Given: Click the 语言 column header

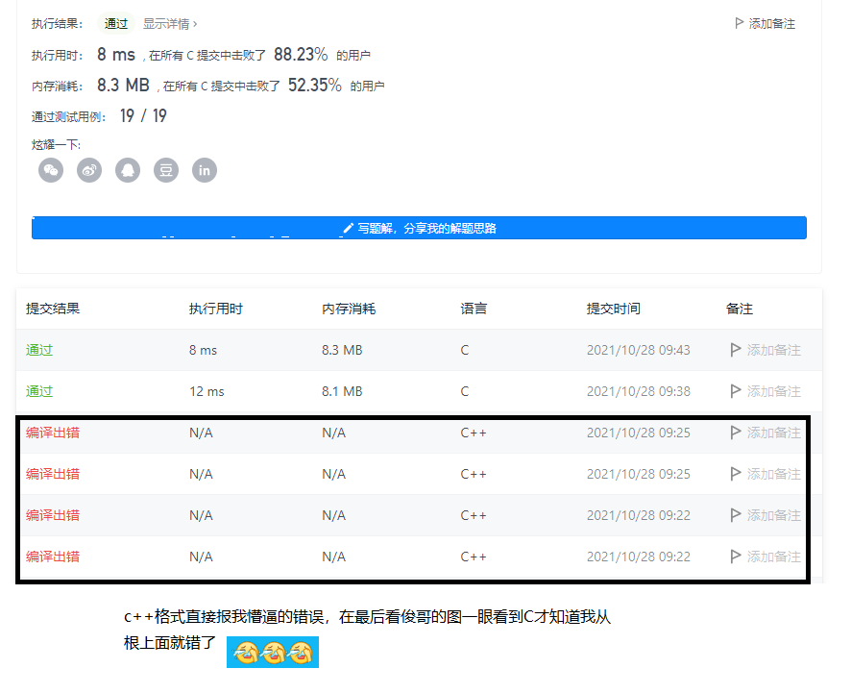Looking at the screenshot, I should tap(474, 309).
